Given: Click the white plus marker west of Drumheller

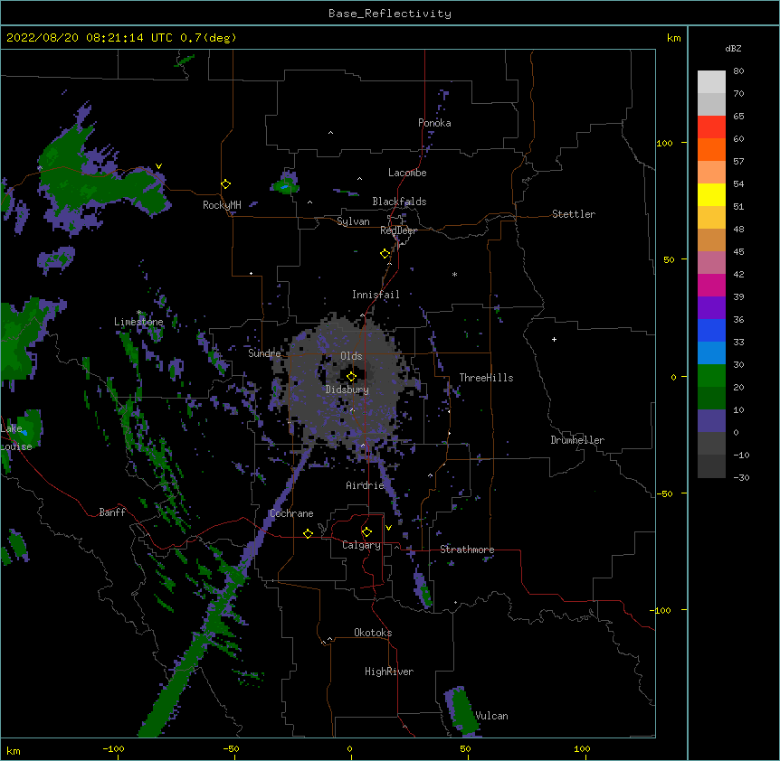Looking at the screenshot, I should [554, 339].
